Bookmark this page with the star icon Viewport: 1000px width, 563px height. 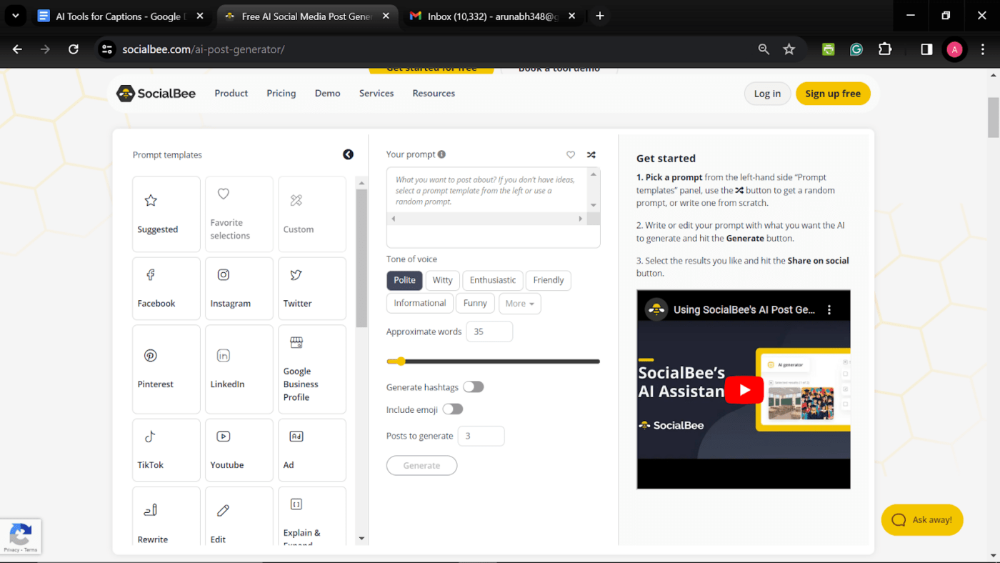[x=789, y=49]
